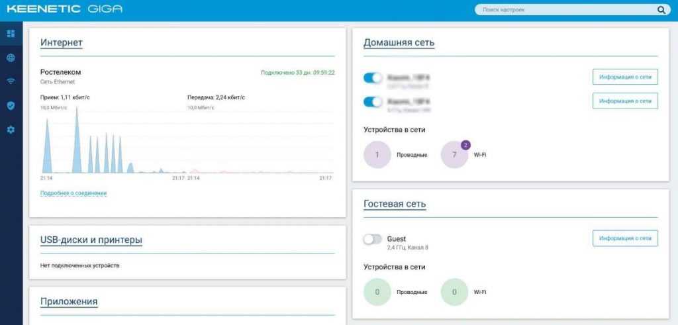Open the dashboard grid icon in sidebar
Viewport: 678px width, 325px height.
[x=11, y=33]
